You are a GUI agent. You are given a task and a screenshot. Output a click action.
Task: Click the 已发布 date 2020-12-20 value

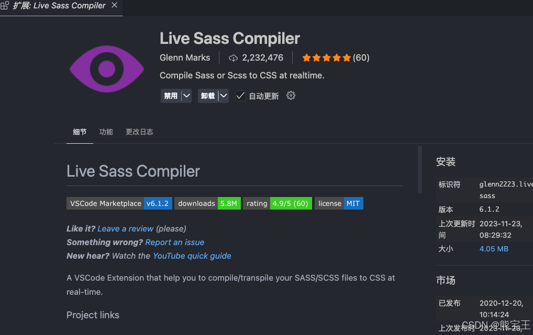click(x=501, y=308)
